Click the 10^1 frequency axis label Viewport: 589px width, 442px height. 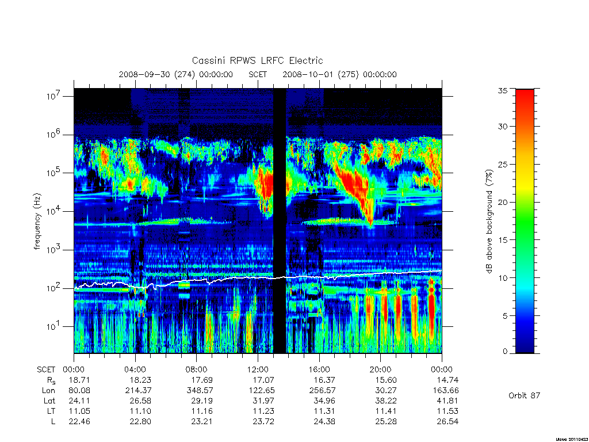click(53, 326)
